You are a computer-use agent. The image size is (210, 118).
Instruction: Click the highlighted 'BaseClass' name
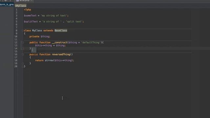click(x=61, y=30)
